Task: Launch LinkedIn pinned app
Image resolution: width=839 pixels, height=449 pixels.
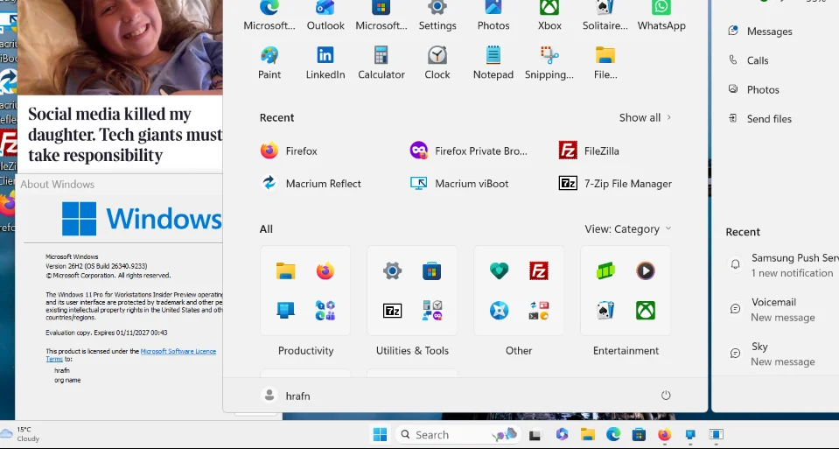Action: [325, 63]
